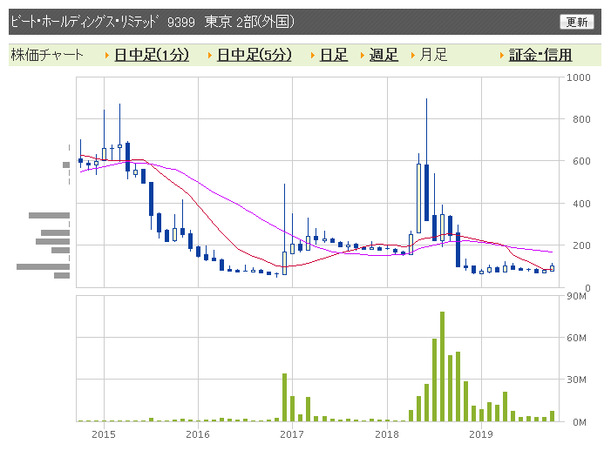Screen dimensions: 611x457
Task: Click the 2016 year label on axis
Action: click(x=198, y=434)
